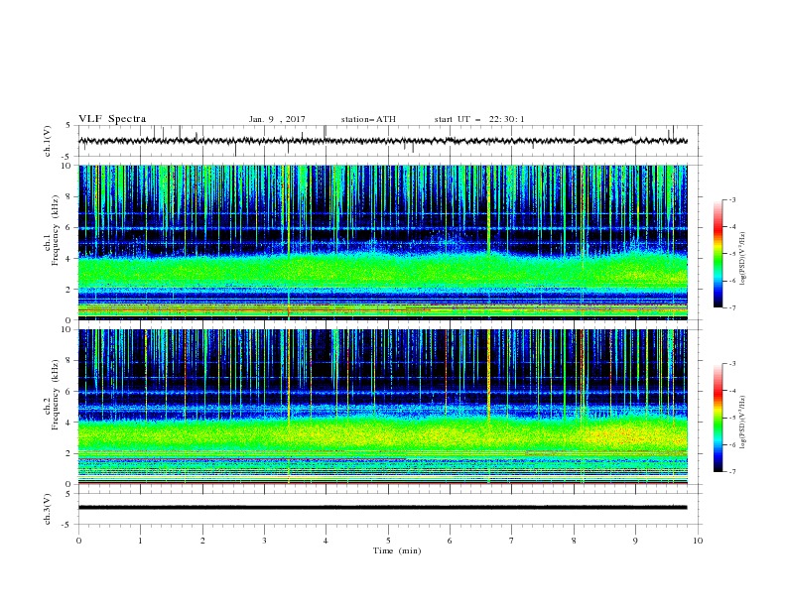Click the "1" tick on time axis
The width and height of the screenshot is (786, 607).
(140, 541)
